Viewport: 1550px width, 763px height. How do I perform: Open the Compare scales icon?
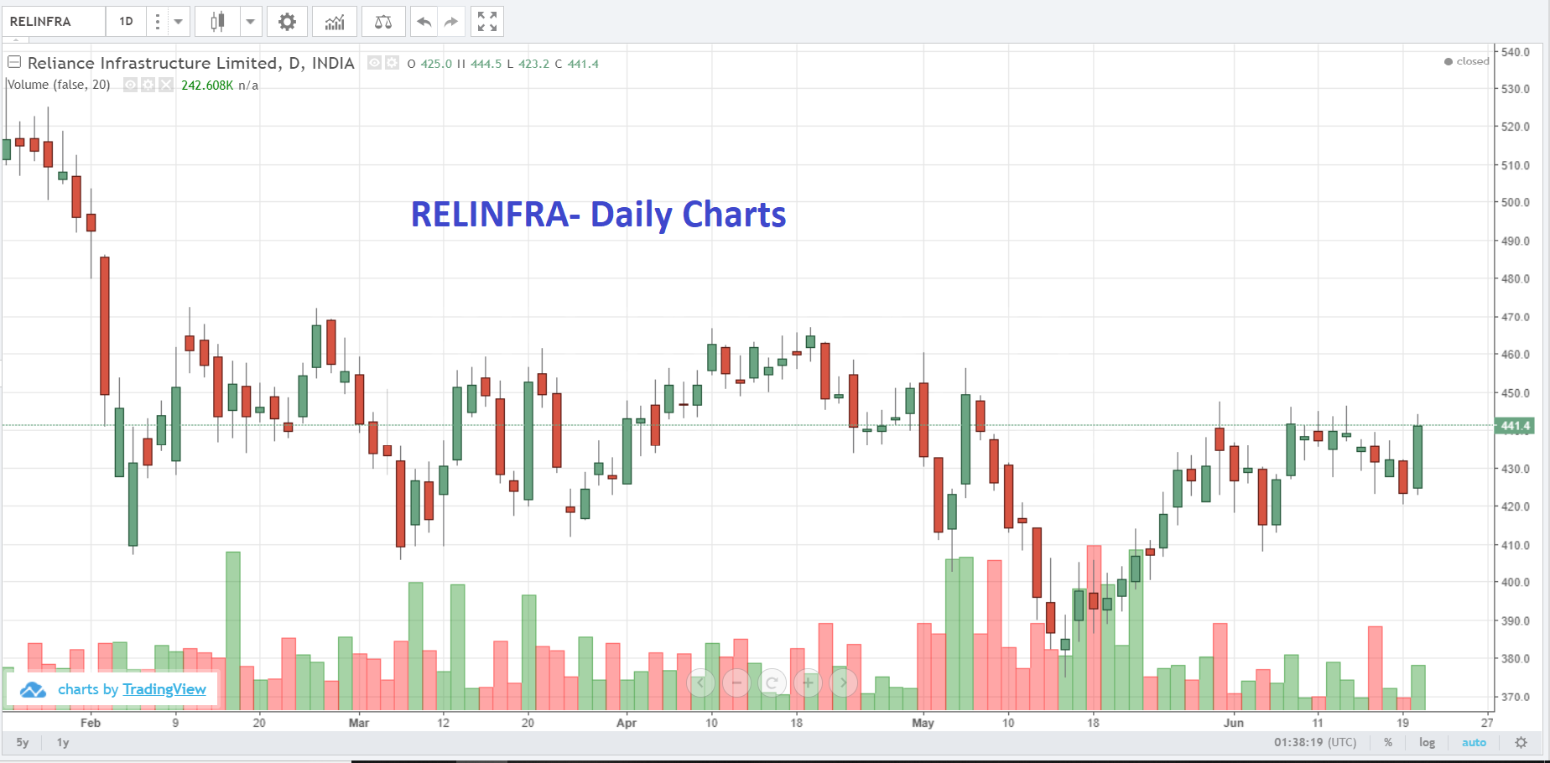(x=383, y=22)
